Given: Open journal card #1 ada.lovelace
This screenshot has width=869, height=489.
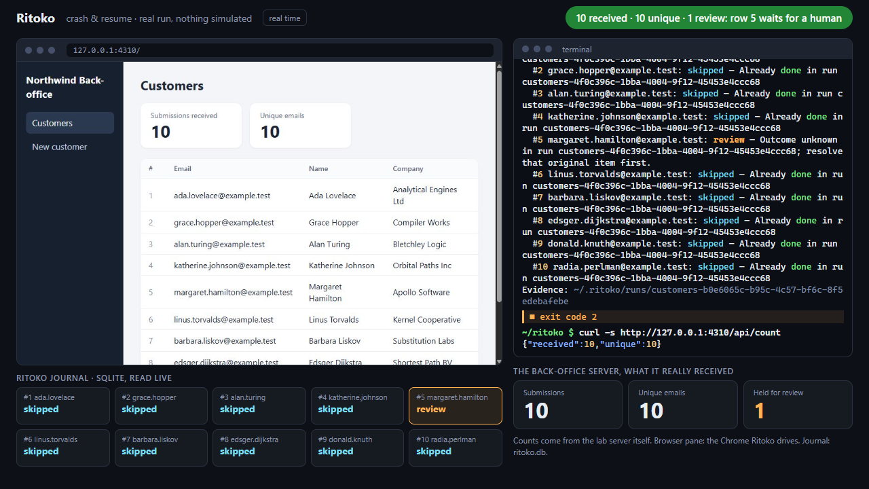Looking at the screenshot, I should pos(63,405).
